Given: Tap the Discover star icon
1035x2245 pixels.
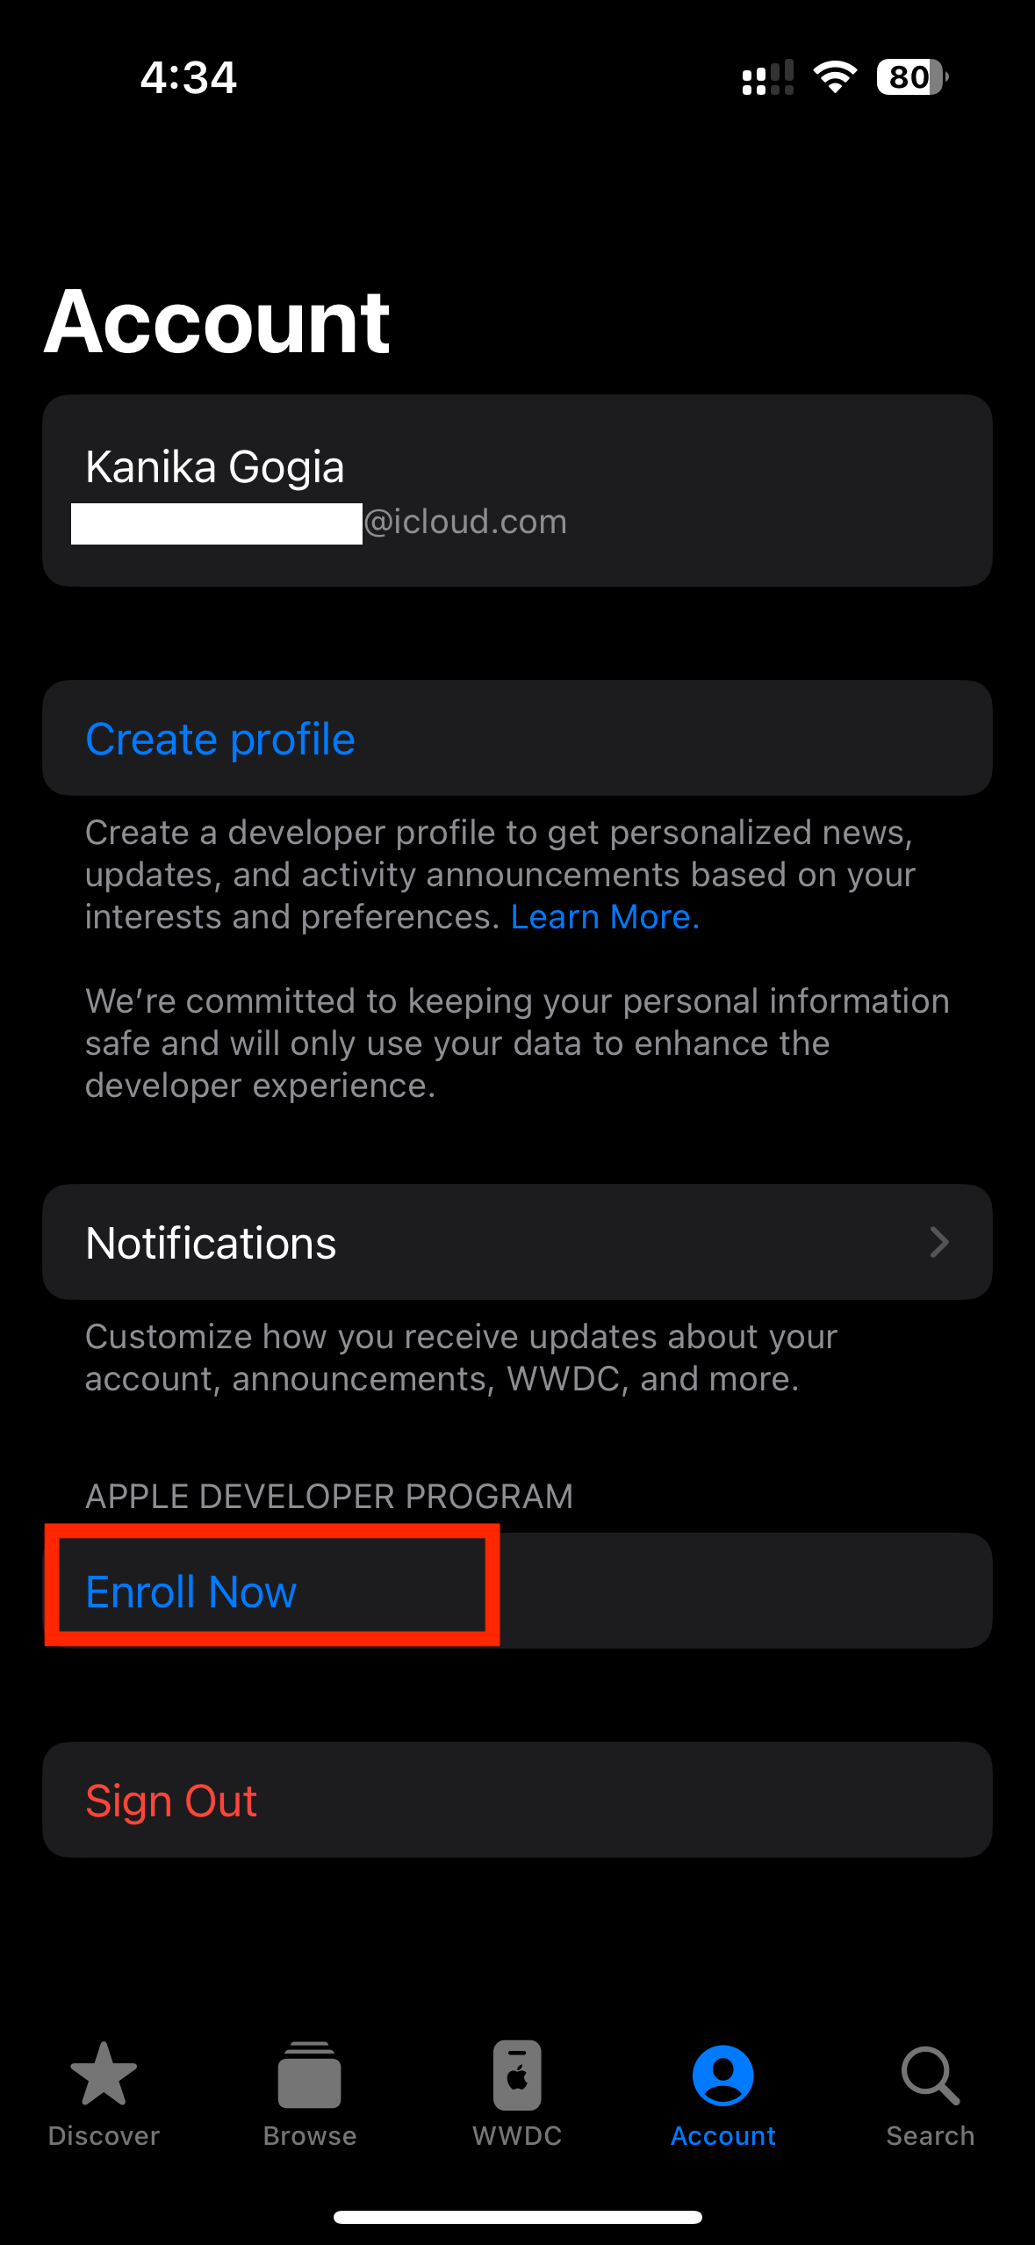Looking at the screenshot, I should pos(104,2074).
